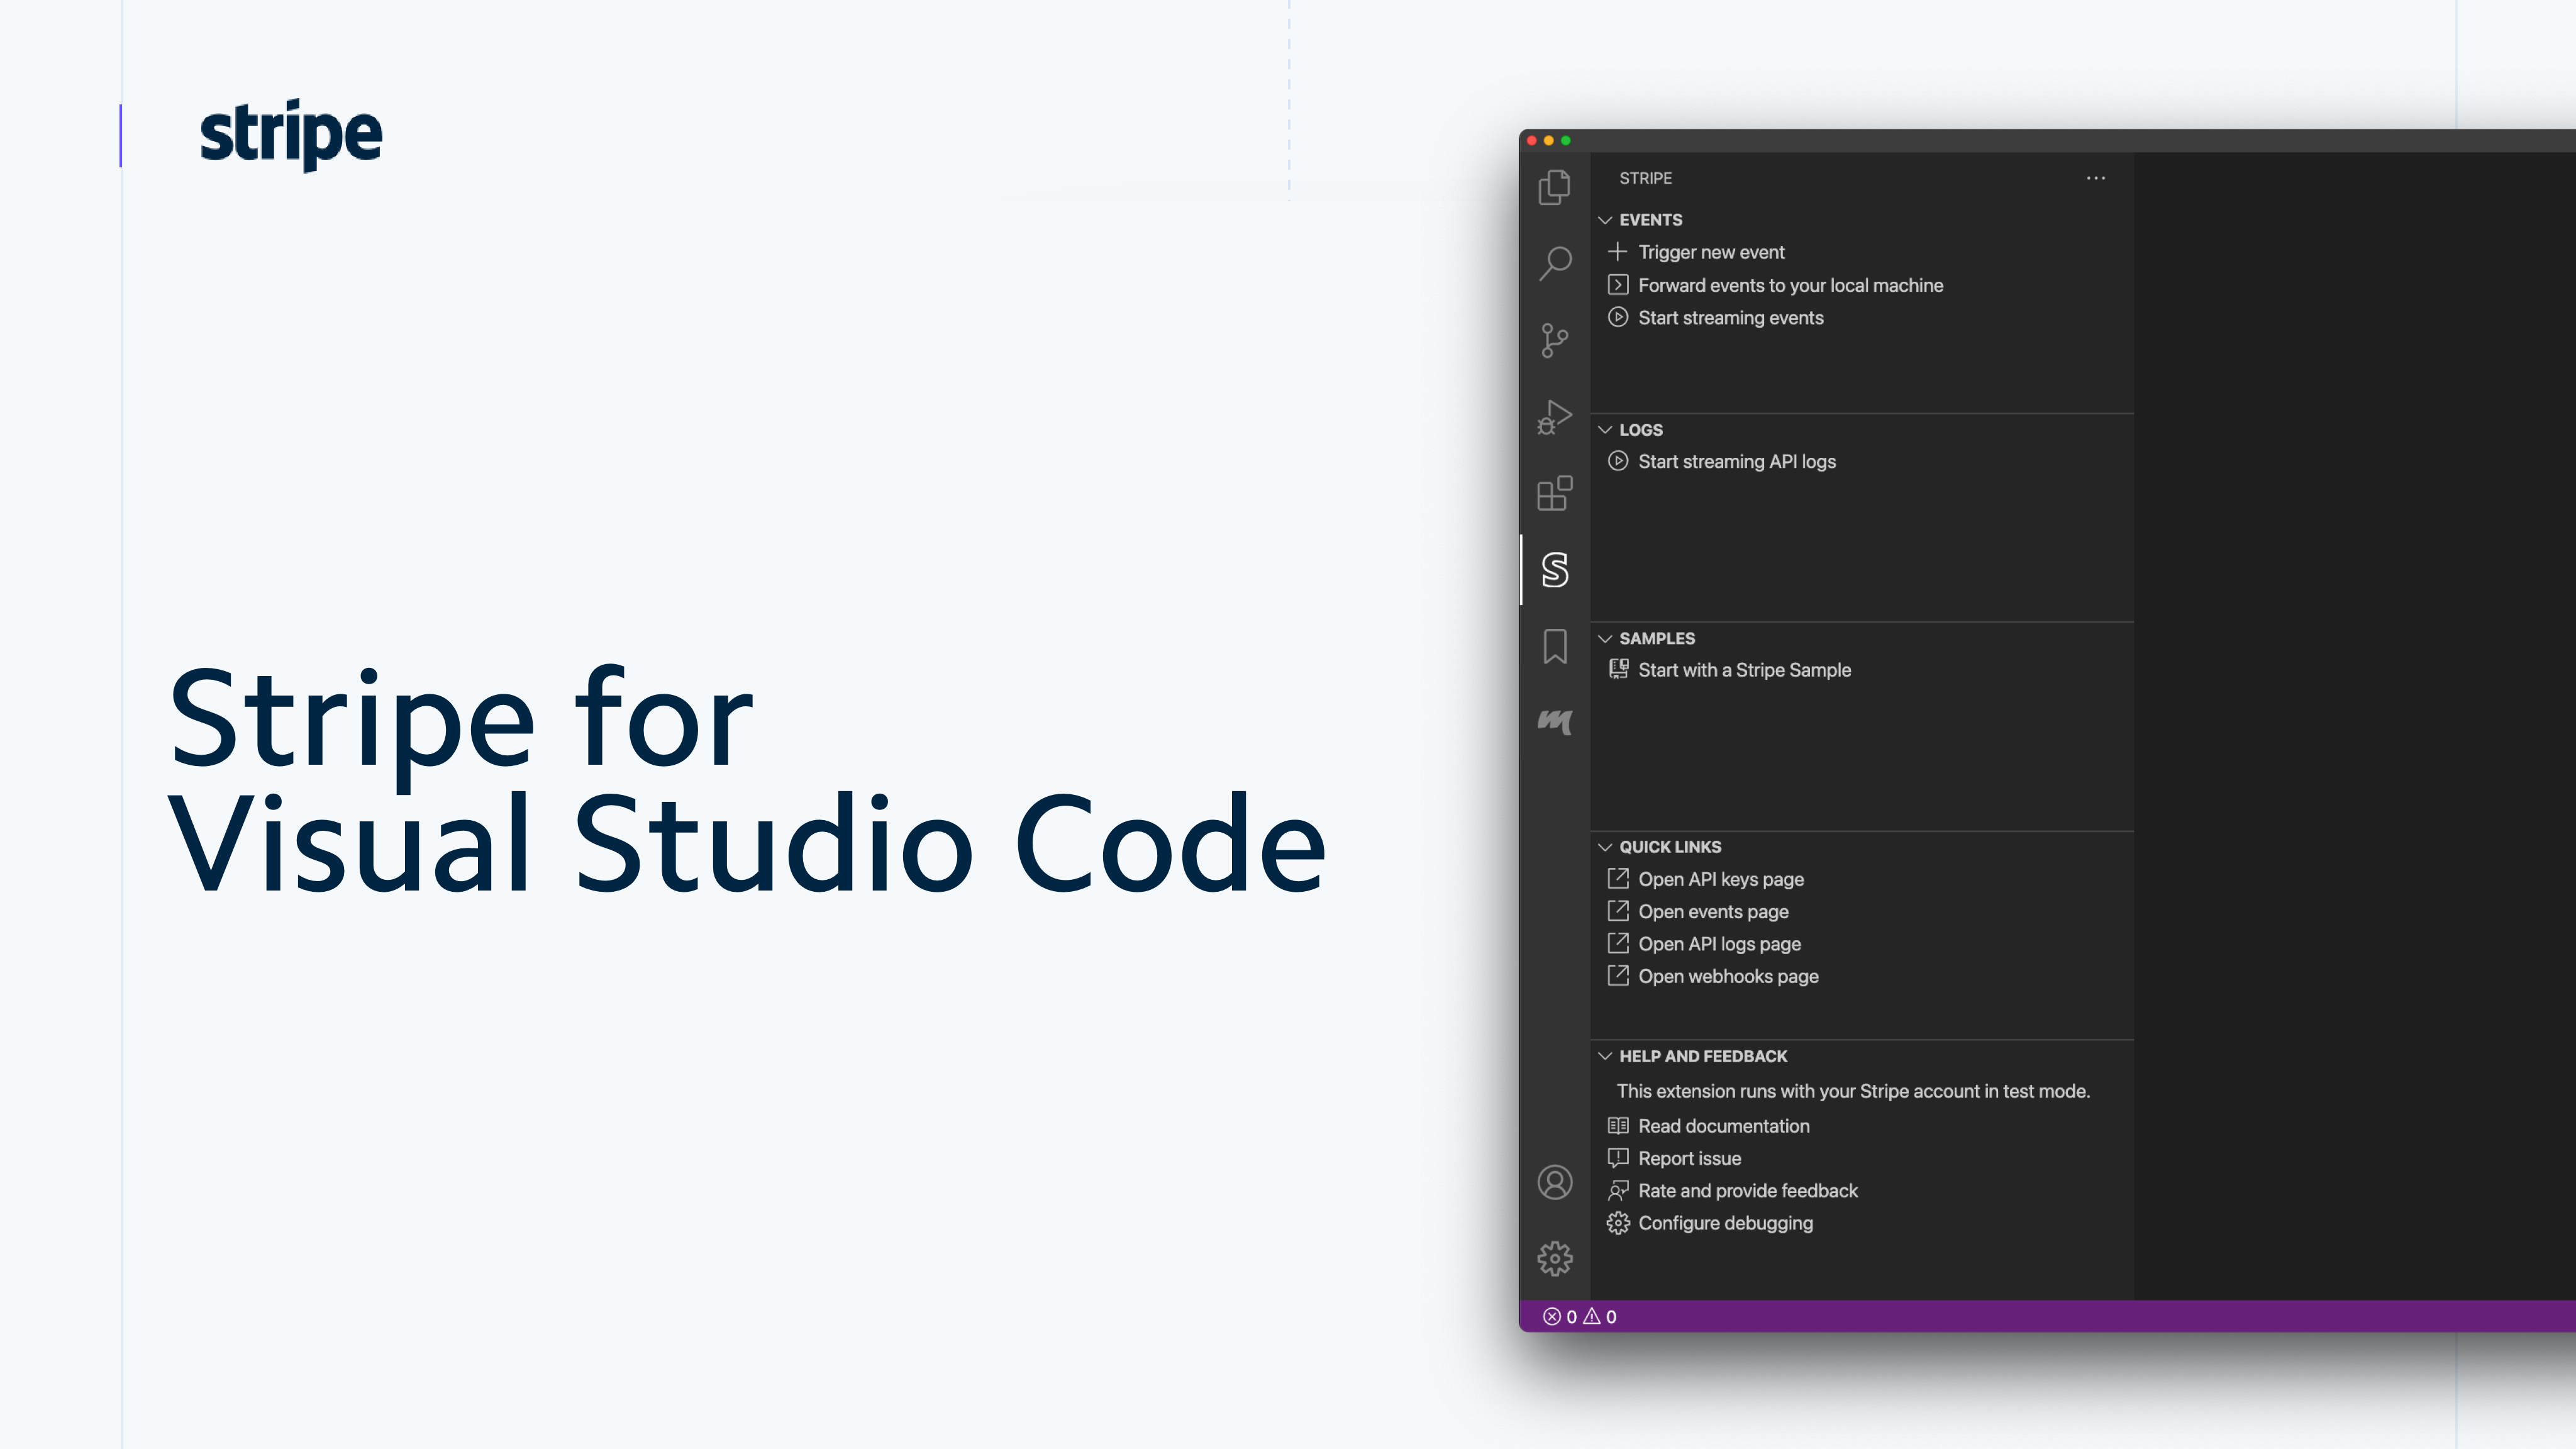
Task: Open the Accounts profile icon
Action: pos(1554,1182)
